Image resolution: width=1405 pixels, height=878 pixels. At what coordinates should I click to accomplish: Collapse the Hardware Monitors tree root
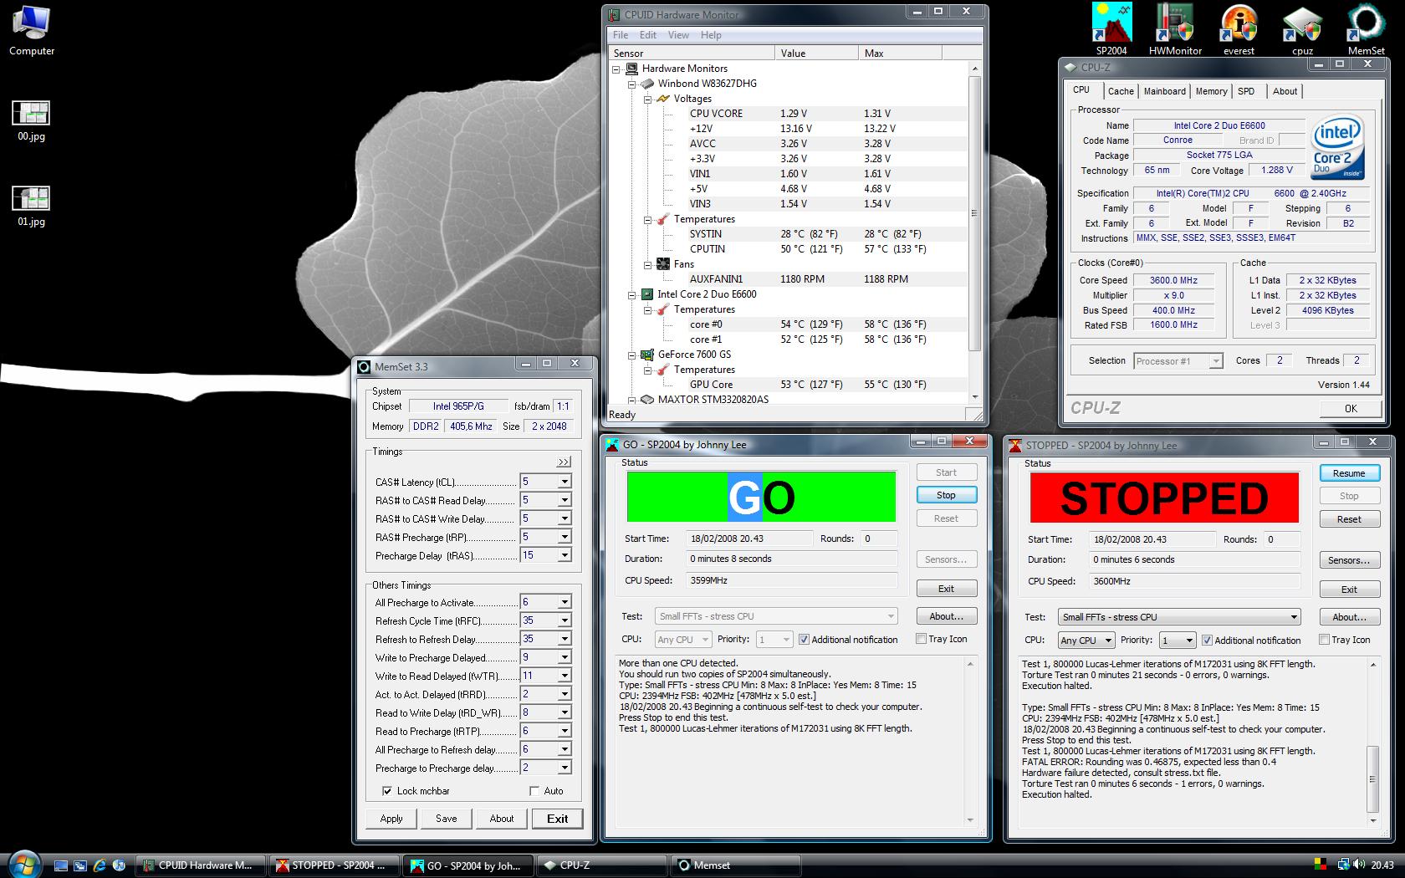(616, 69)
